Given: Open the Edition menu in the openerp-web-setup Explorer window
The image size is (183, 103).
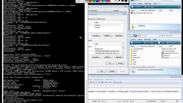Looking at the screenshot, I should (x=140, y=4).
